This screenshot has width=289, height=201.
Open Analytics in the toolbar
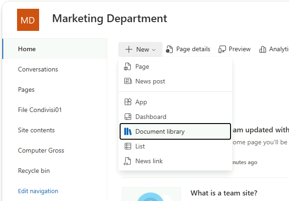(x=274, y=49)
